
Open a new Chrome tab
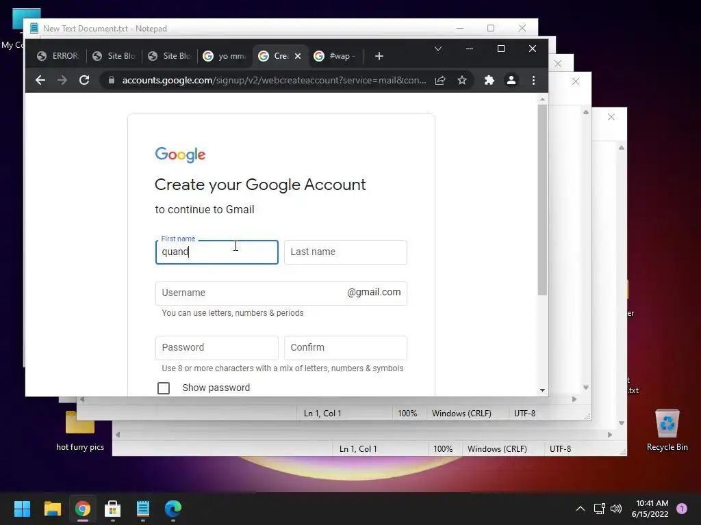click(379, 56)
